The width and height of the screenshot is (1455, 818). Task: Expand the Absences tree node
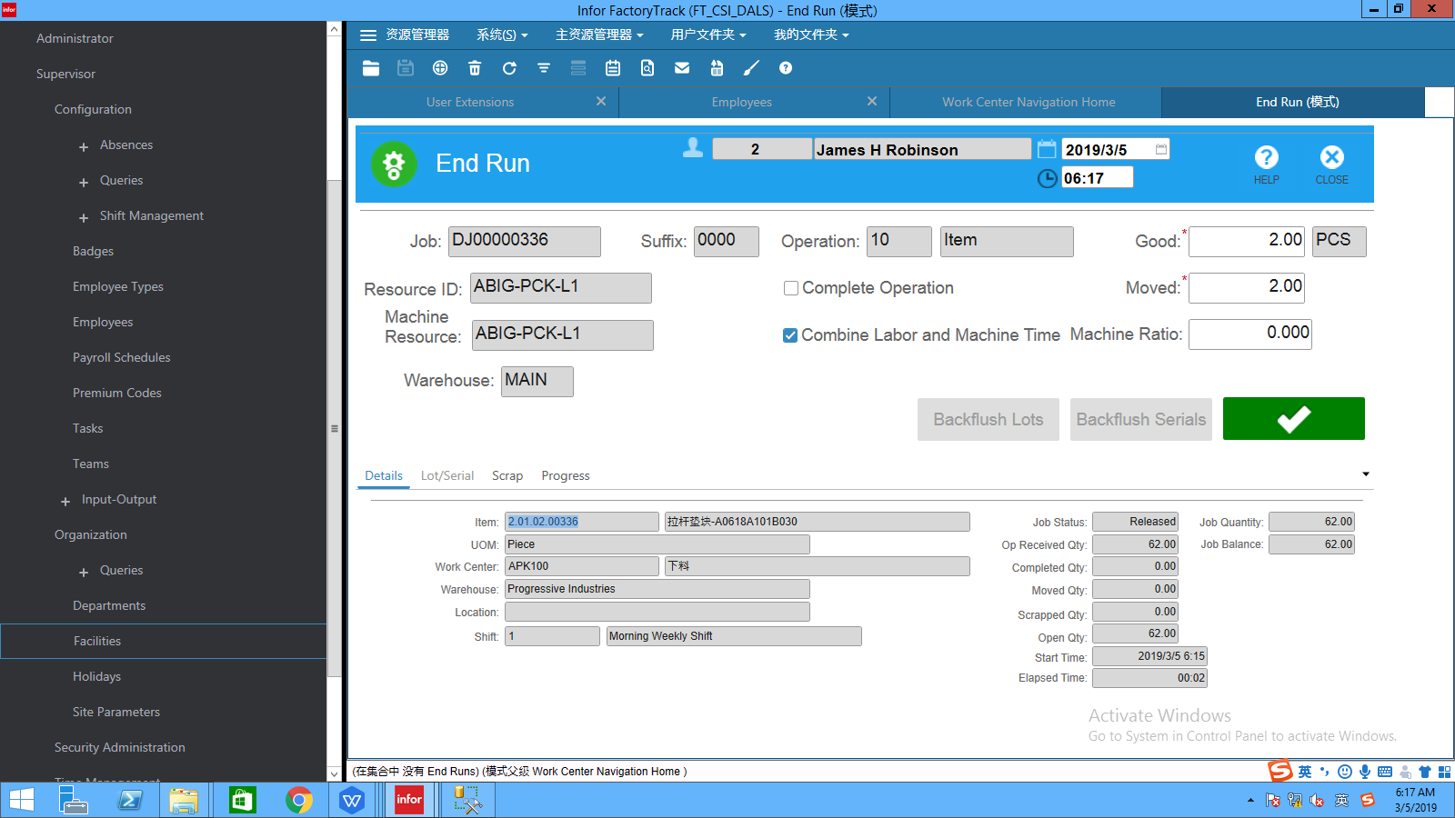tap(84, 146)
